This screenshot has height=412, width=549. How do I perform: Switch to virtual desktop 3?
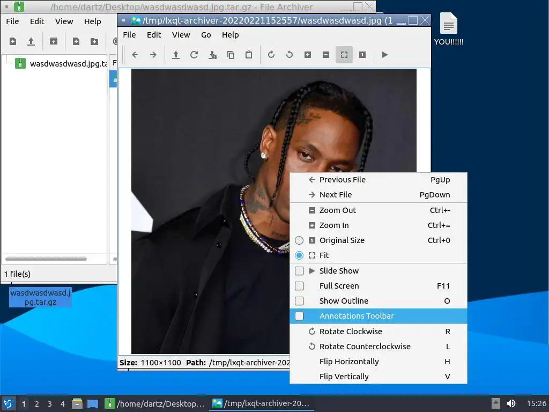pos(50,404)
